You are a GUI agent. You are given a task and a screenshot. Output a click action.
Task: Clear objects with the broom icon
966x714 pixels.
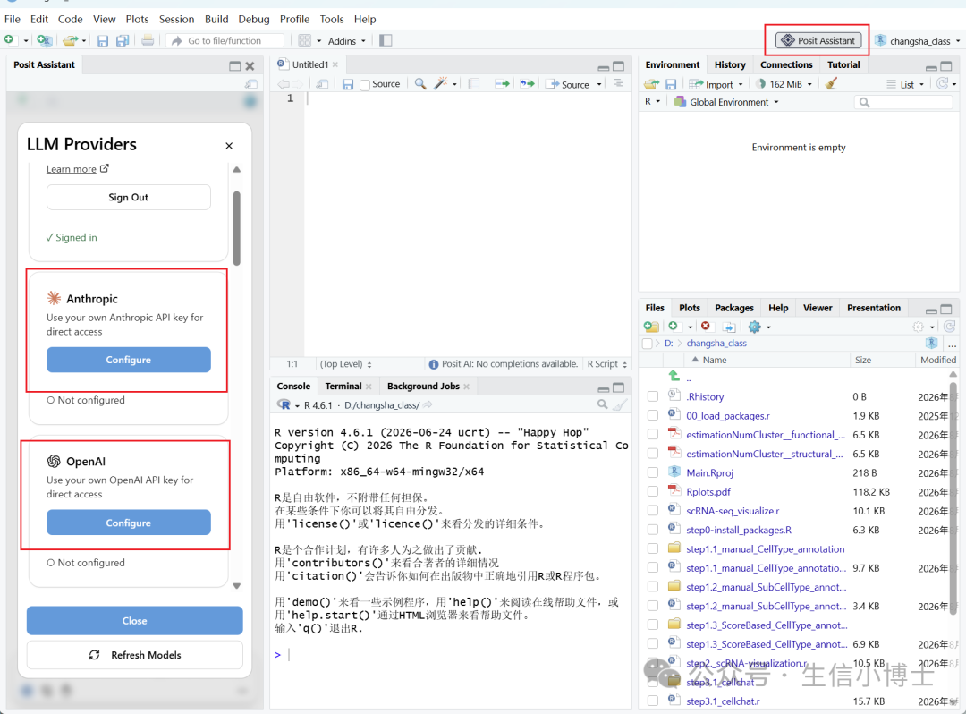coord(831,83)
